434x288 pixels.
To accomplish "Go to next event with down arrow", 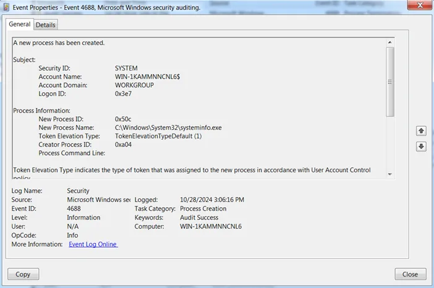I will click(421, 146).
